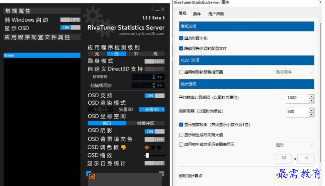Click the scanline sync arrows icon
This screenshot has height=186, width=325.
(160, 85)
